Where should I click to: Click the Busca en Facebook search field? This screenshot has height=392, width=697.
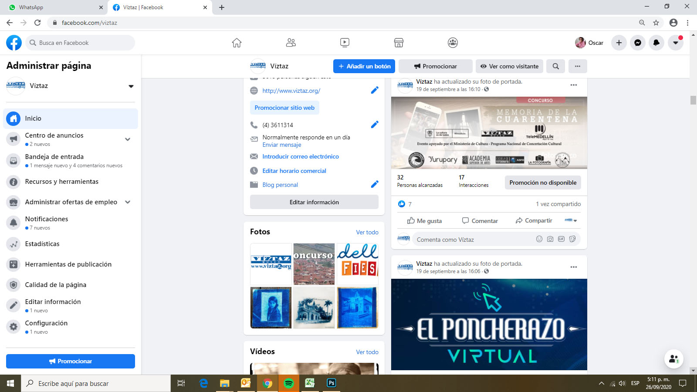[x=81, y=43]
